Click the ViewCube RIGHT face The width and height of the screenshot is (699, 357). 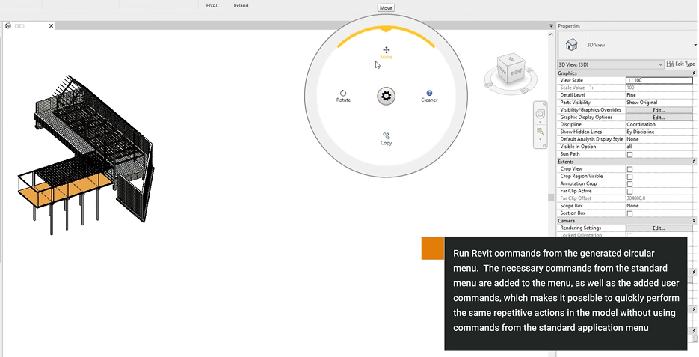[x=517, y=73]
